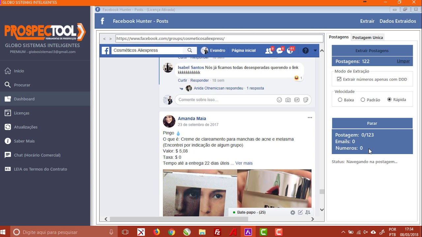This screenshot has height=237, width=422.
Task: Click Responder on Isabel Santos comment
Action: coord(199,80)
